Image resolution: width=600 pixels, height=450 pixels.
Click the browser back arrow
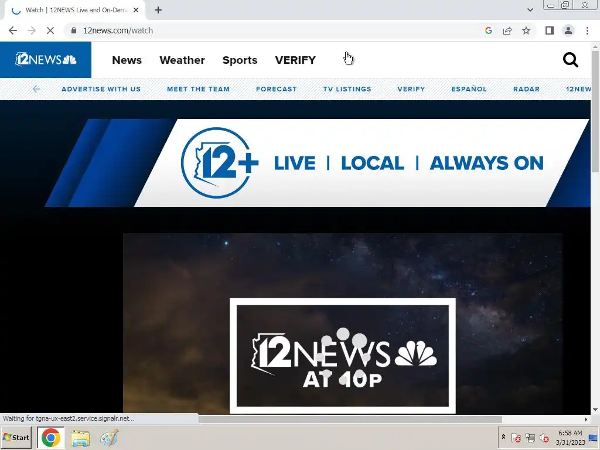point(13,30)
